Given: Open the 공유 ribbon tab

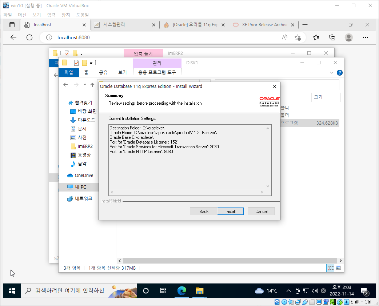Looking at the screenshot, I should [103, 72].
